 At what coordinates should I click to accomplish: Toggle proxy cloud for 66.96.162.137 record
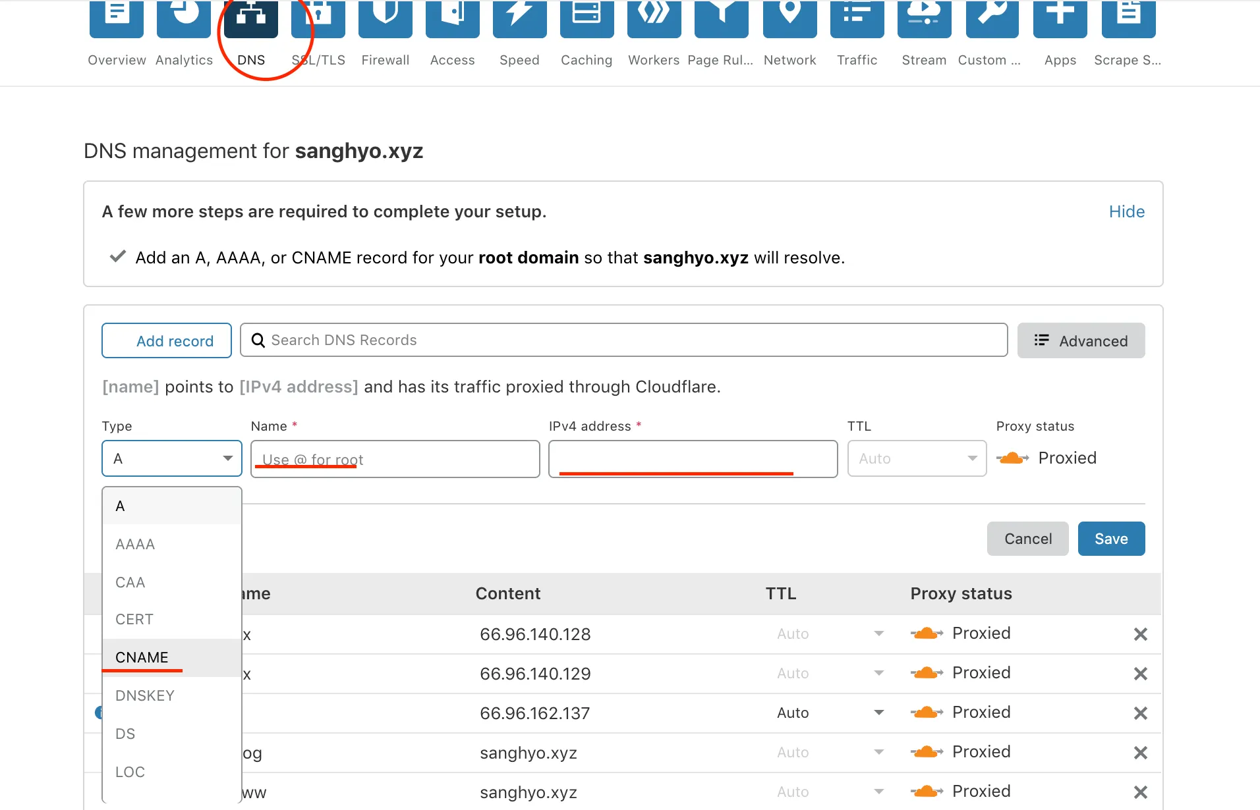(x=927, y=713)
